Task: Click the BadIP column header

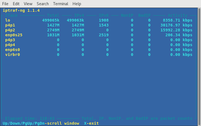Action: click(x=144, y=15)
